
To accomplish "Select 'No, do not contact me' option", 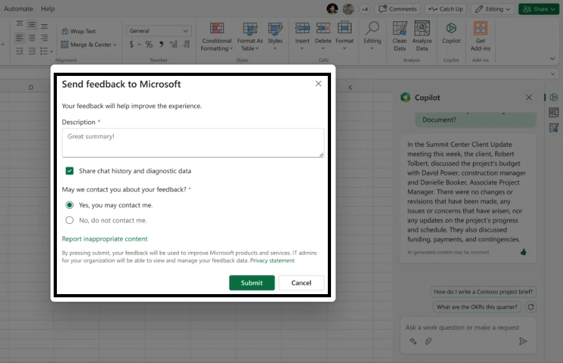I will [x=70, y=220].
